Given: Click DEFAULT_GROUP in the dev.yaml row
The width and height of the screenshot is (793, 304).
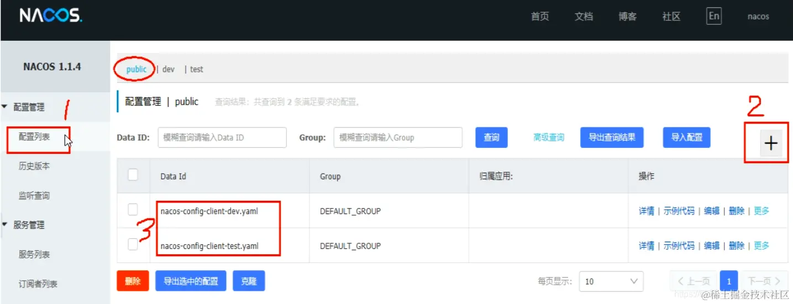Looking at the screenshot, I should coord(350,211).
